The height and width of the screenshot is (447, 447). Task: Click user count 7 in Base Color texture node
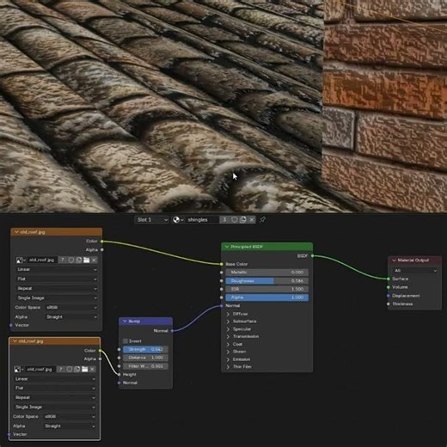63,260
